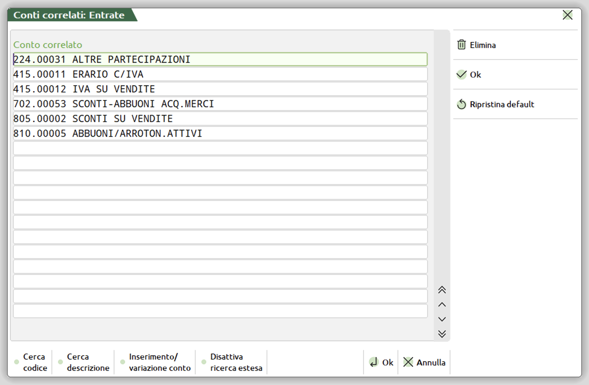Select the 810.00005 ABBUONI/ARROTON.ATTIVI row
This screenshot has height=385, width=589.
pos(220,133)
